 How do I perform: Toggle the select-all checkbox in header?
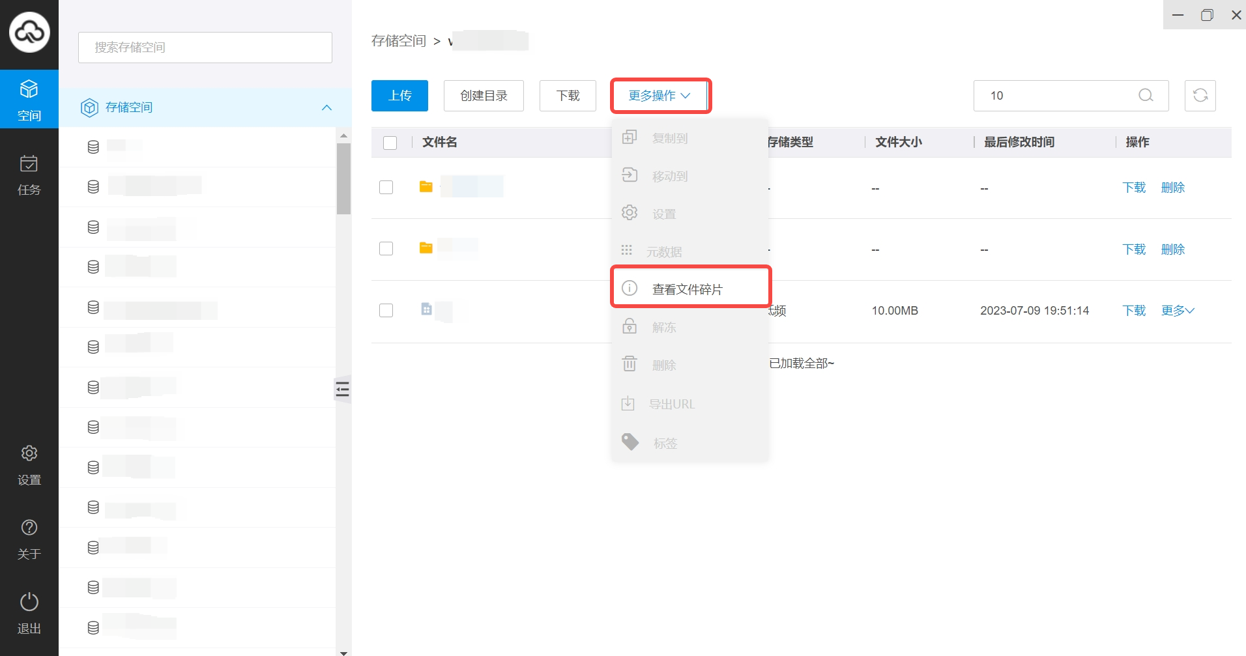(390, 143)
